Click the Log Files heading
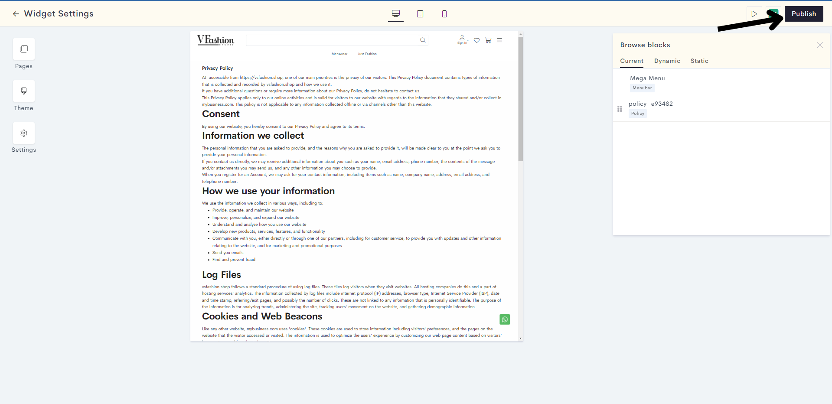832x404 pixels. (x=222, y=275)
